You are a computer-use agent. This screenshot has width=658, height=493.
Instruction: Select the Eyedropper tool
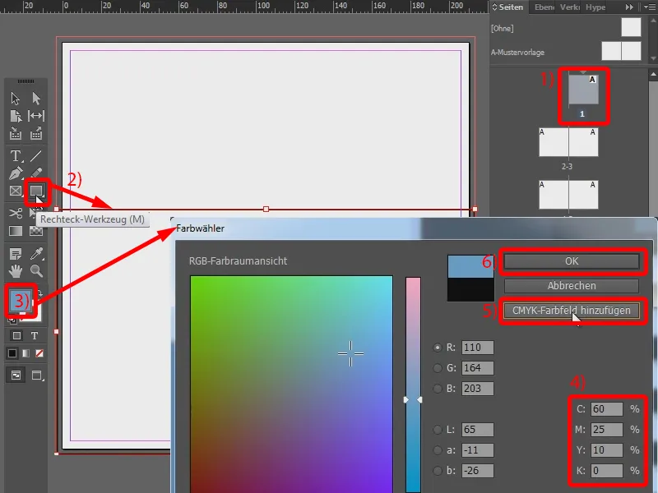[x=35, y=254]
